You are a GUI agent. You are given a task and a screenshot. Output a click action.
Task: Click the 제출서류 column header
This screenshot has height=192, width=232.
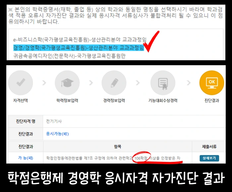(209, 147)
